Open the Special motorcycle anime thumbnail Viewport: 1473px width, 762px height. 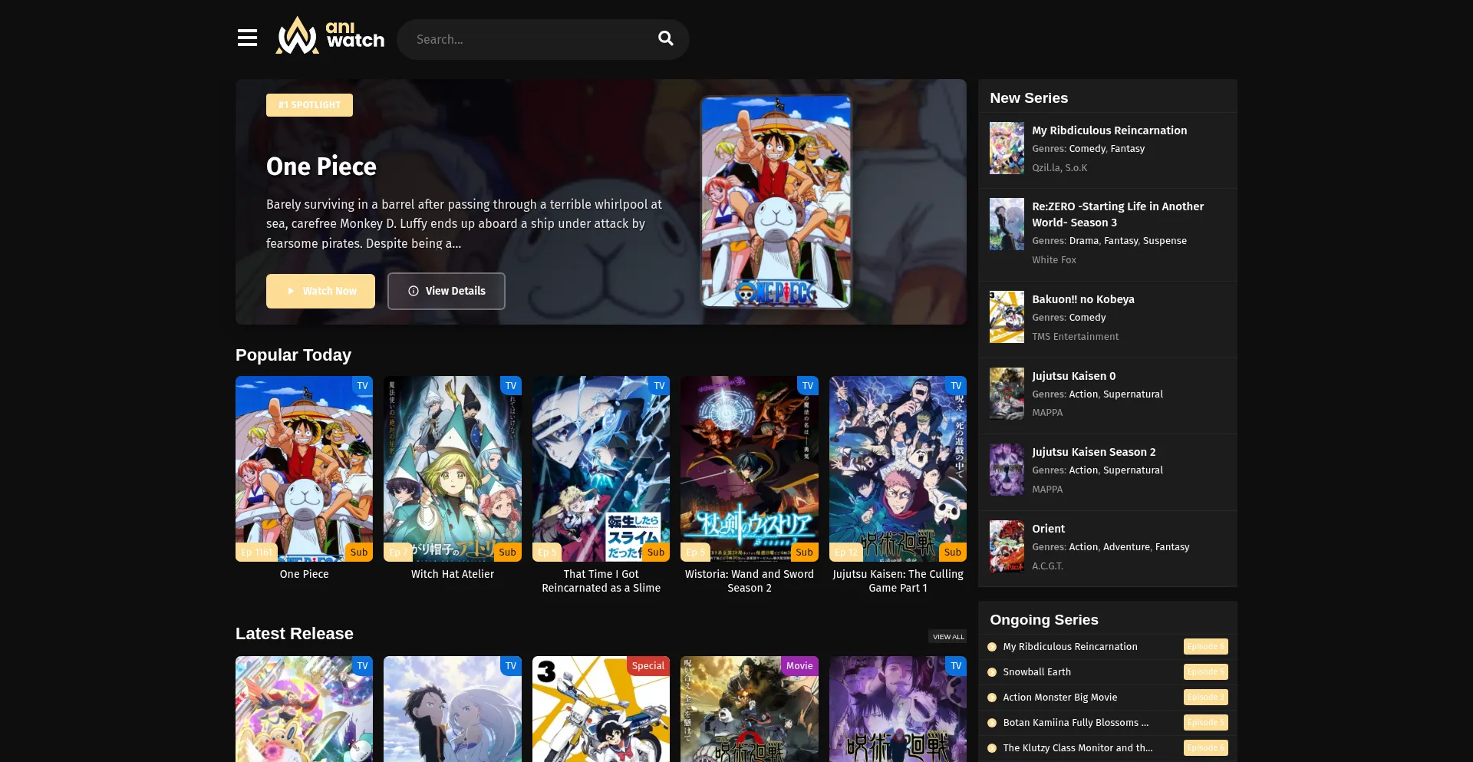(x=601, y=709)
